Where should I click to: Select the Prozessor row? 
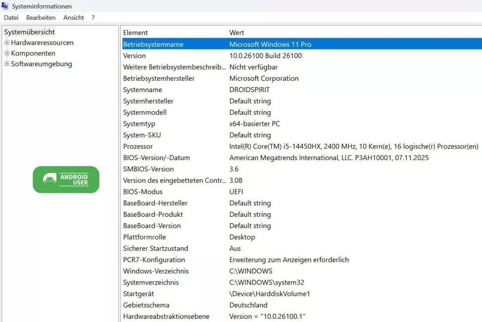pos(302,147)
